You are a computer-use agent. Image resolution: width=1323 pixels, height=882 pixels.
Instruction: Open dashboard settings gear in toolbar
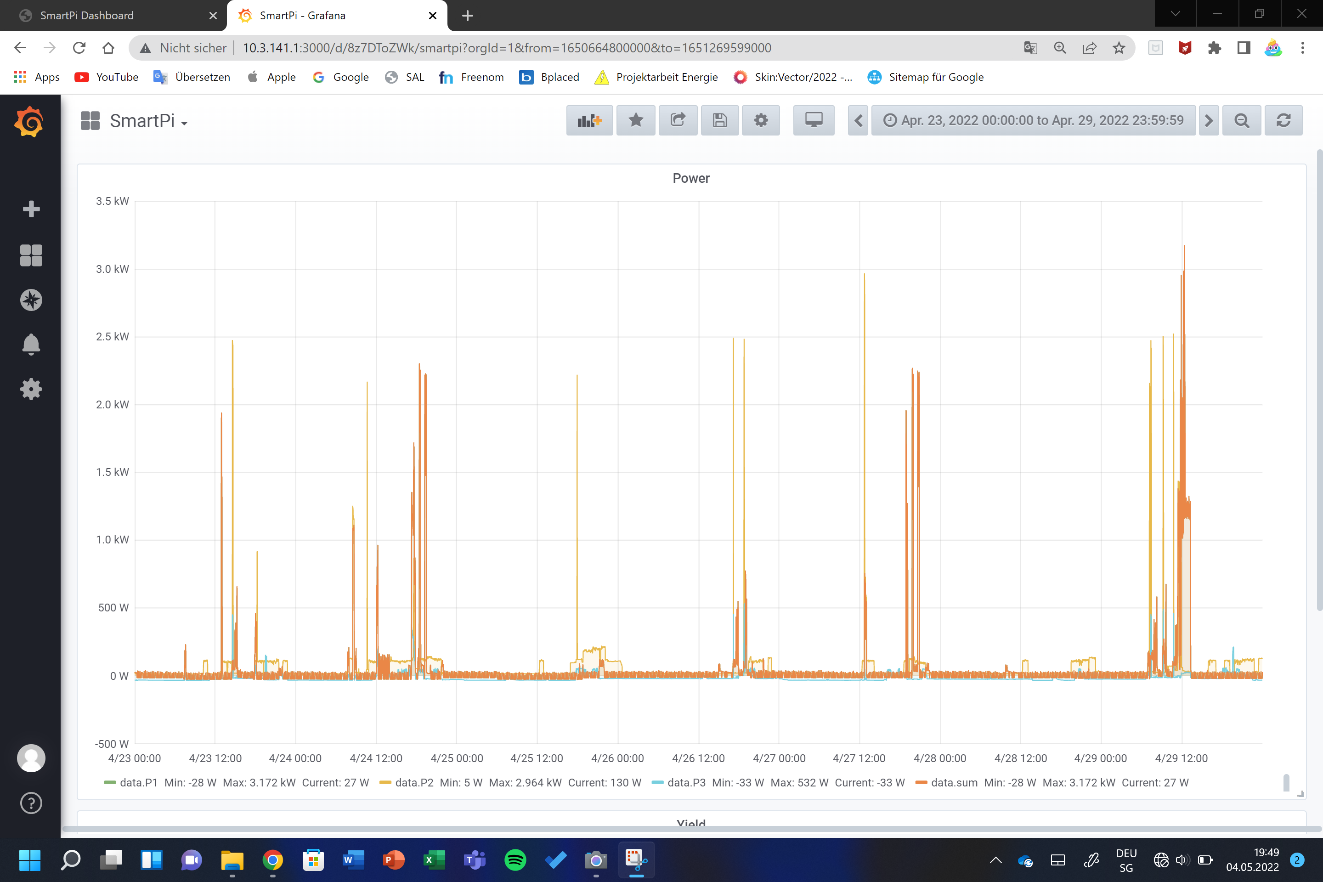(x=761, y=120)
